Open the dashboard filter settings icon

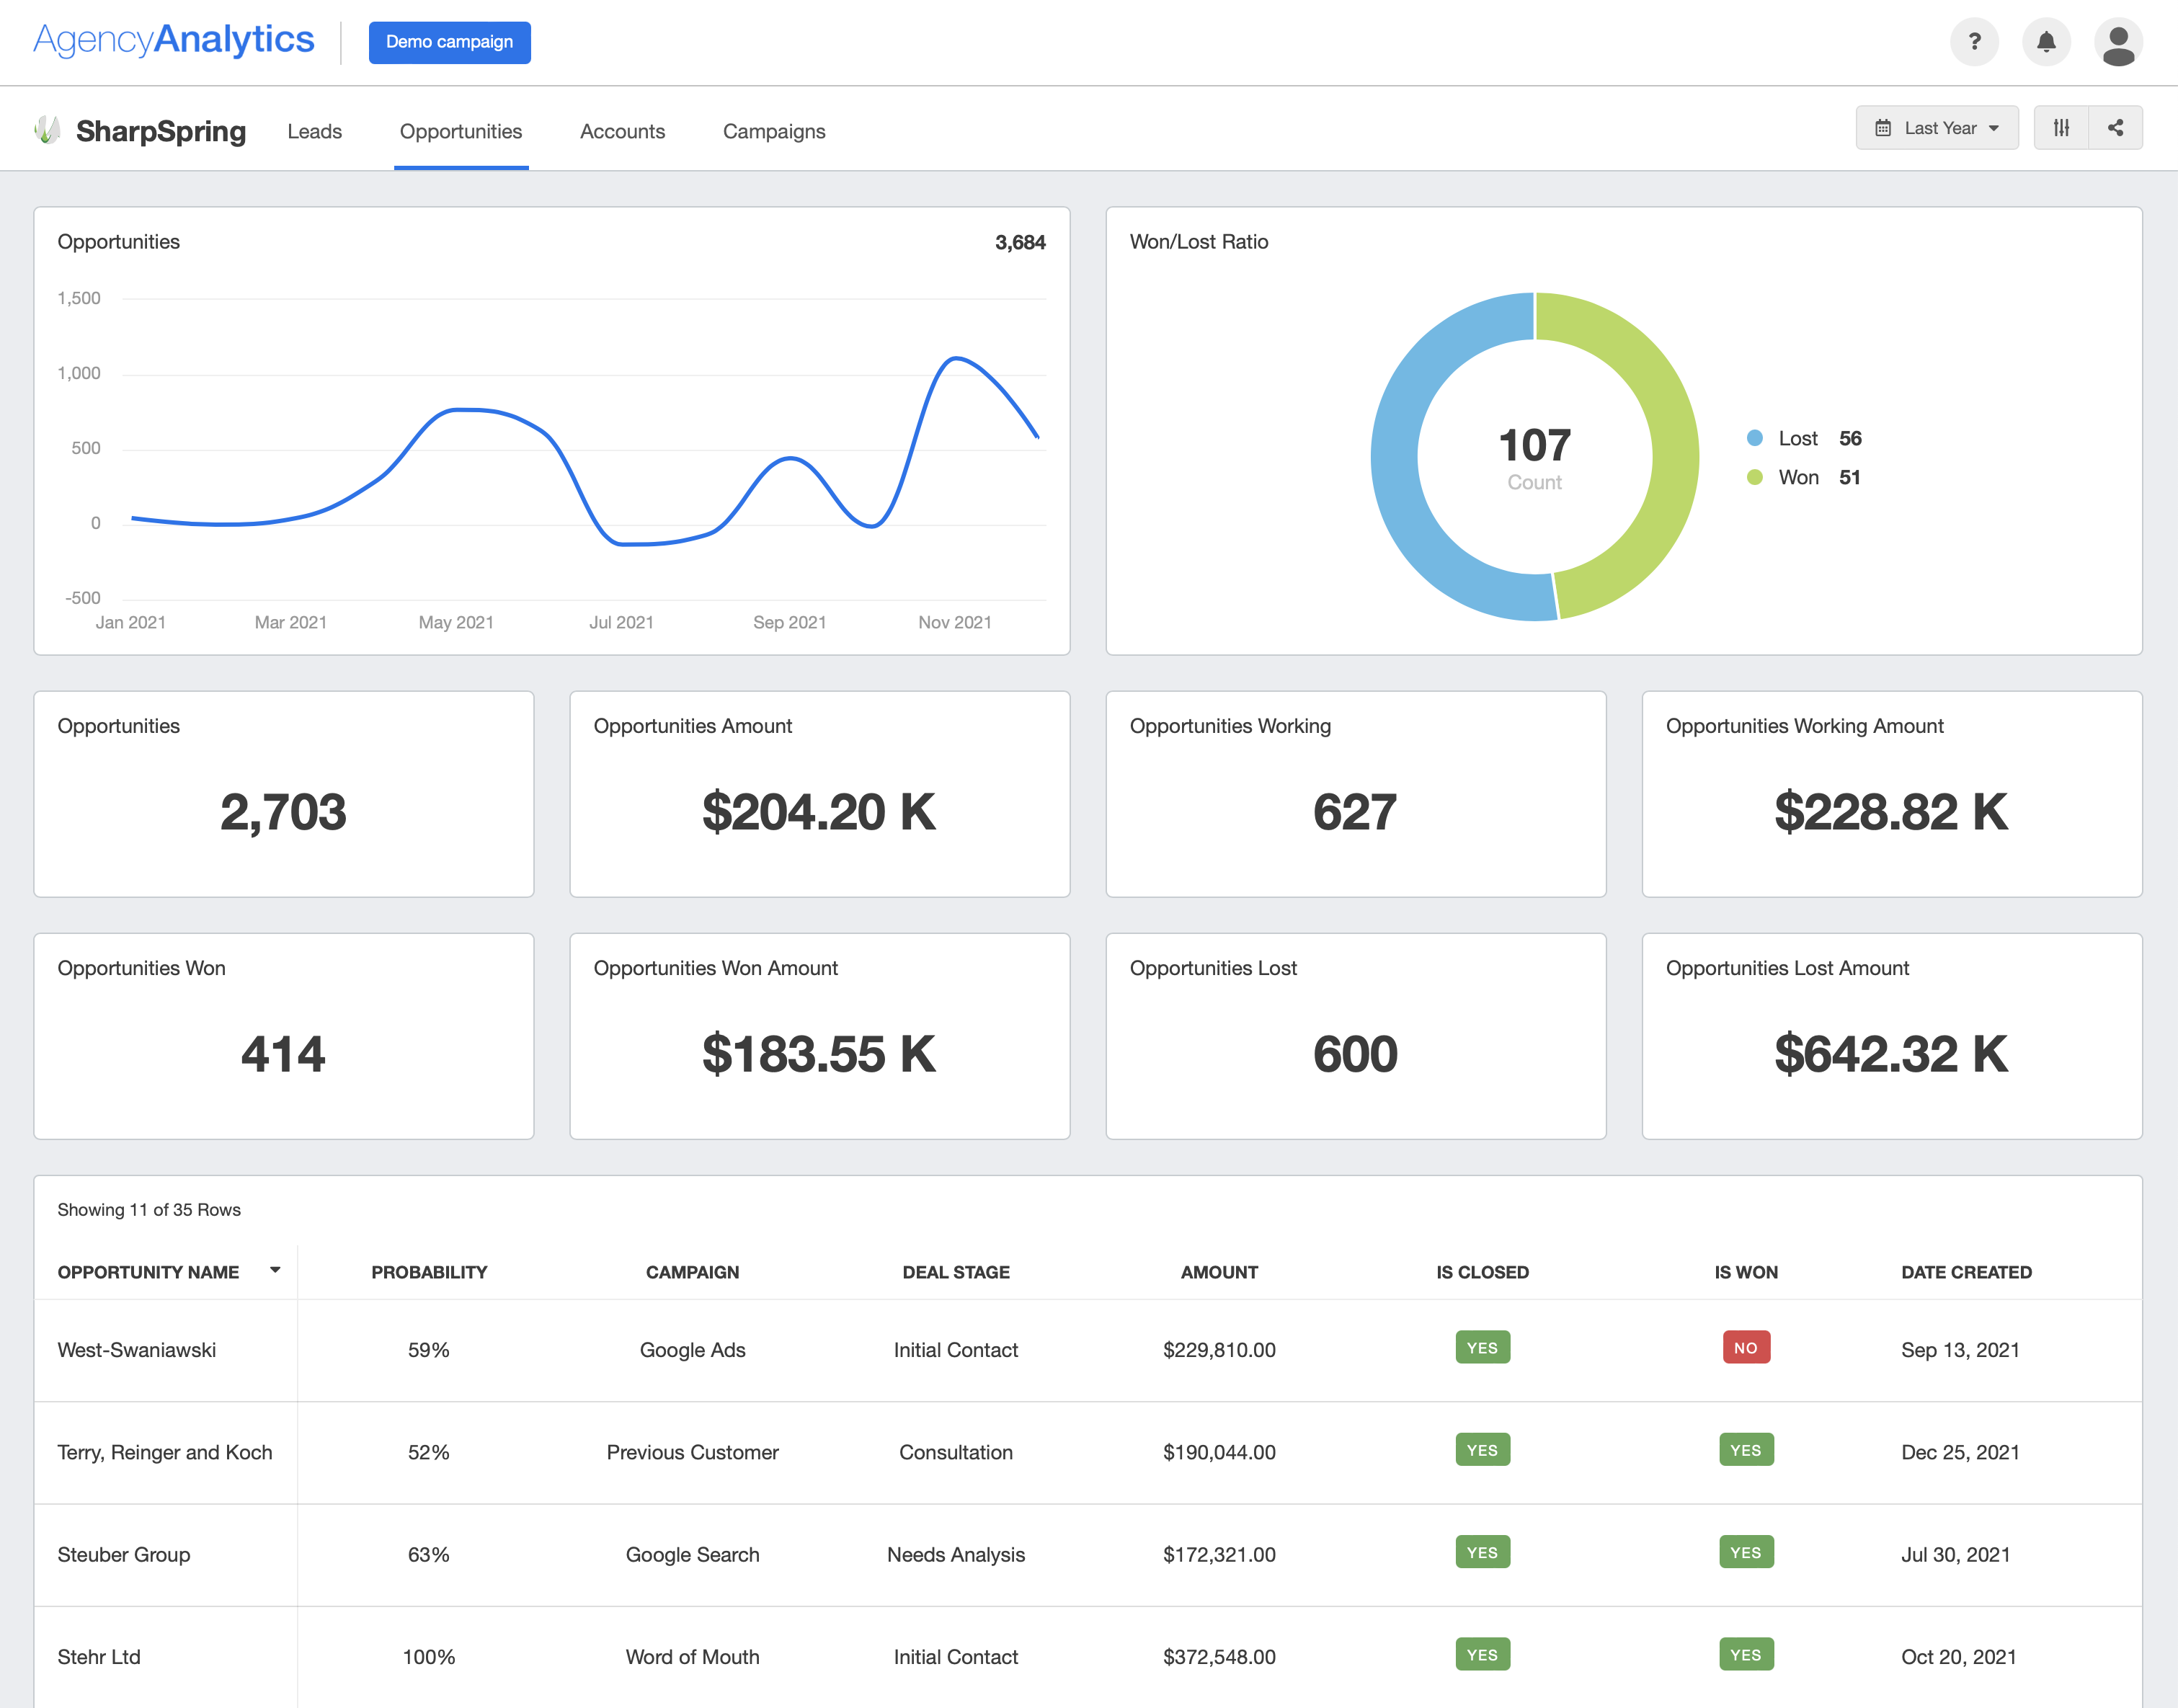[2061, 127]
